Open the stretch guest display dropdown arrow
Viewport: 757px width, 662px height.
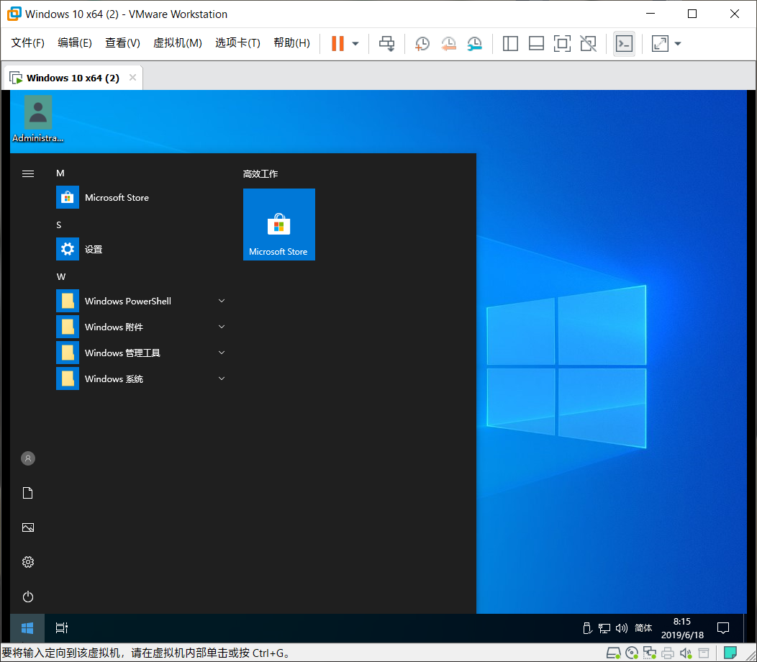(677, 43)
